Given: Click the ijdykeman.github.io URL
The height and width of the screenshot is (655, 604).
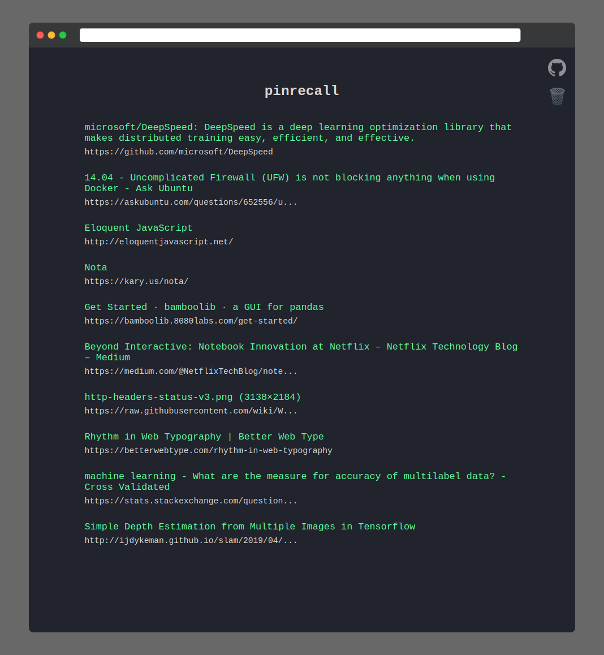Looking at the screenshot, I should 191,541.
